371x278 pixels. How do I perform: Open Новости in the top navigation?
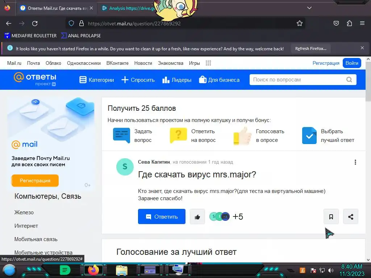(143, 63)
